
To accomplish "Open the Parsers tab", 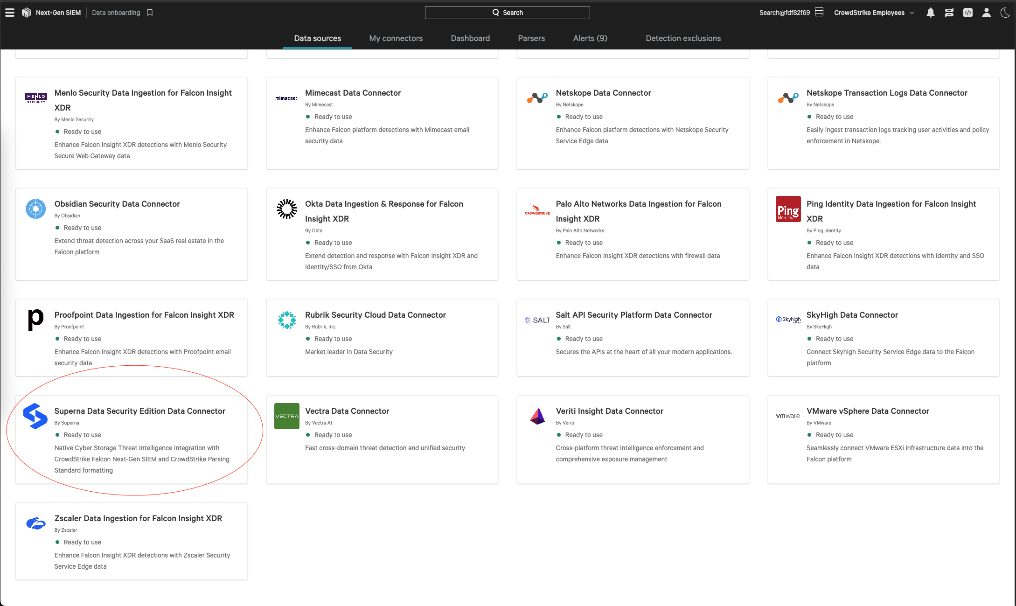I will [x=531, y=38].
